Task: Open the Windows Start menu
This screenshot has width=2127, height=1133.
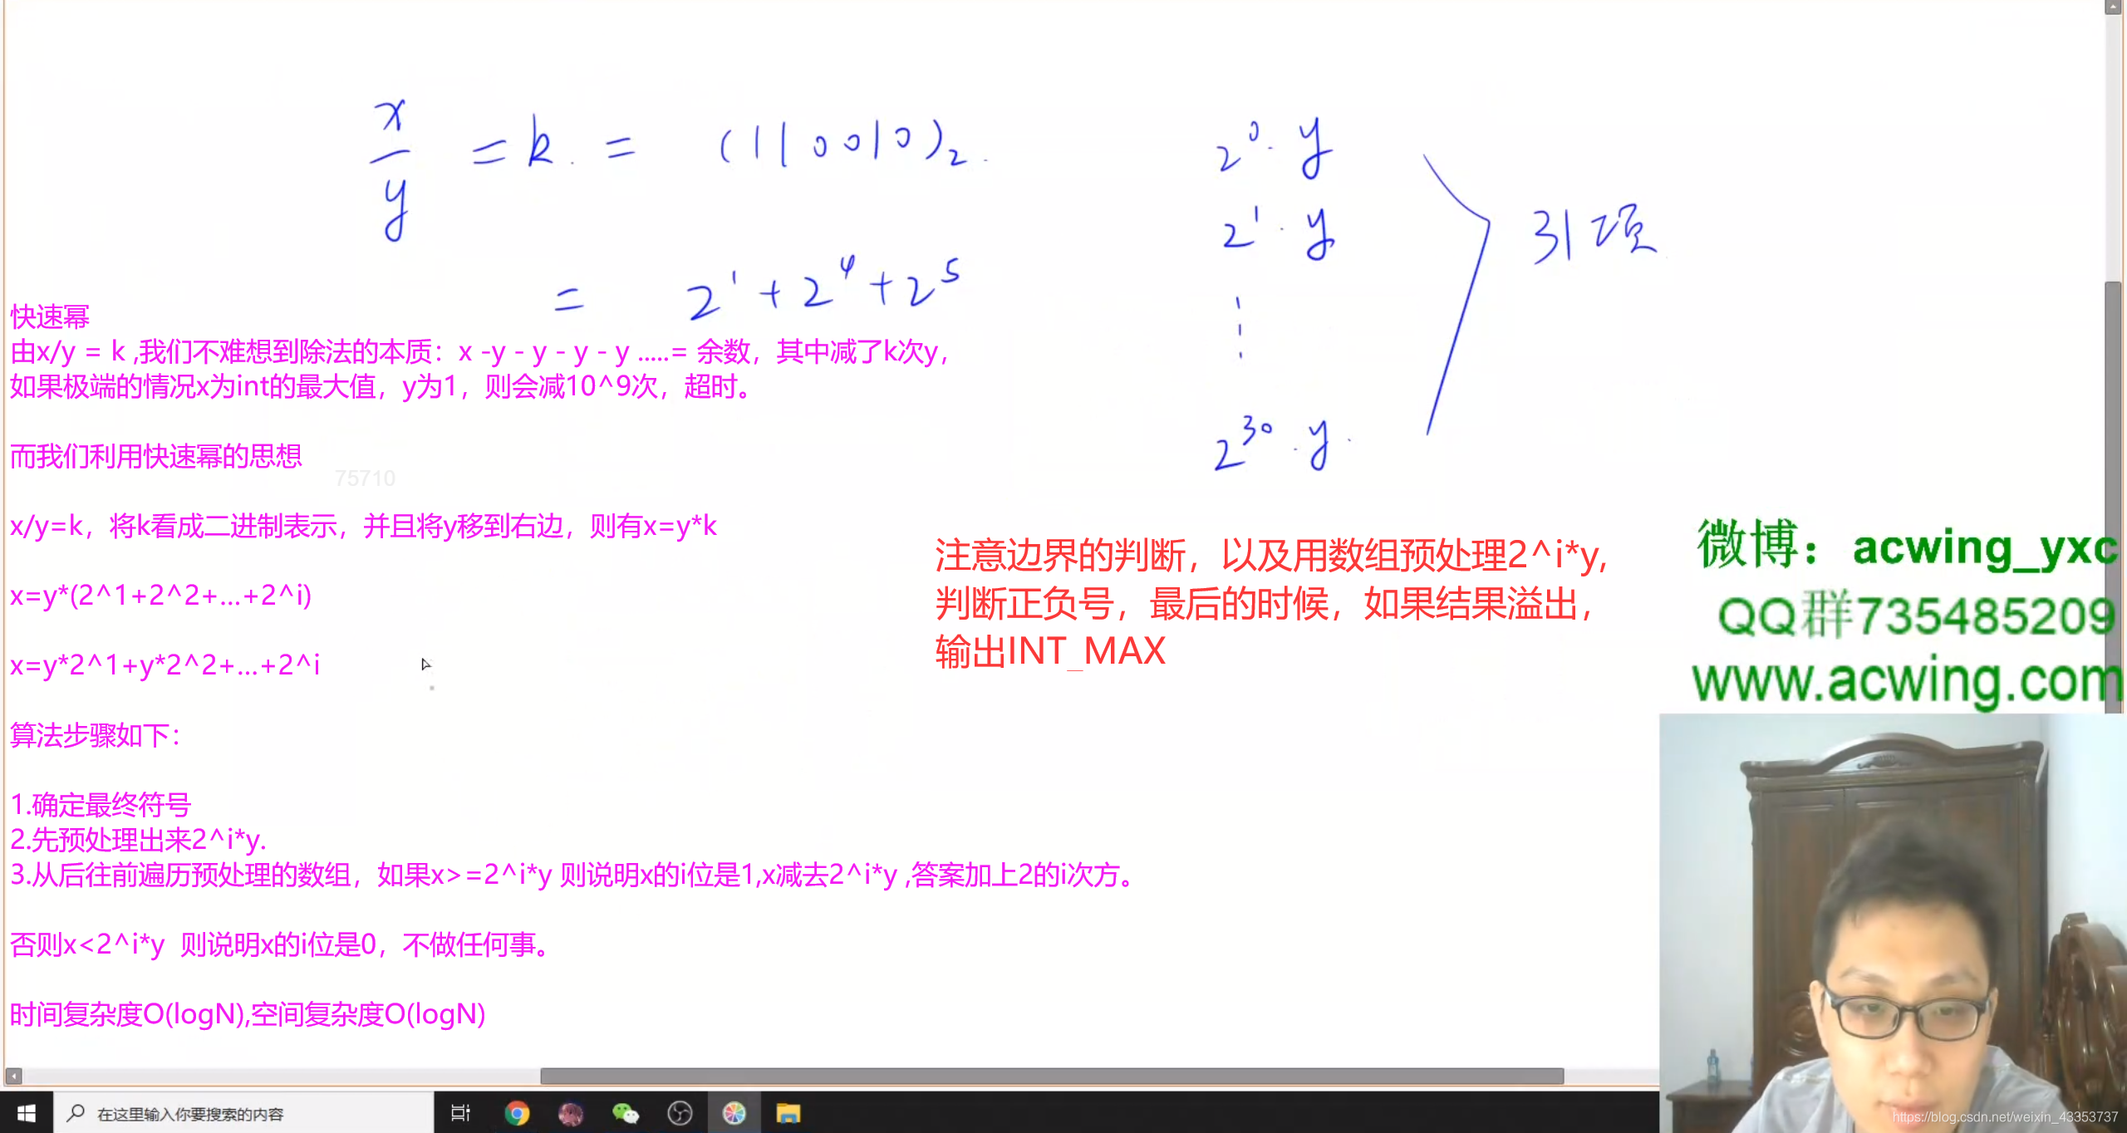Action: coord(26,1113)
